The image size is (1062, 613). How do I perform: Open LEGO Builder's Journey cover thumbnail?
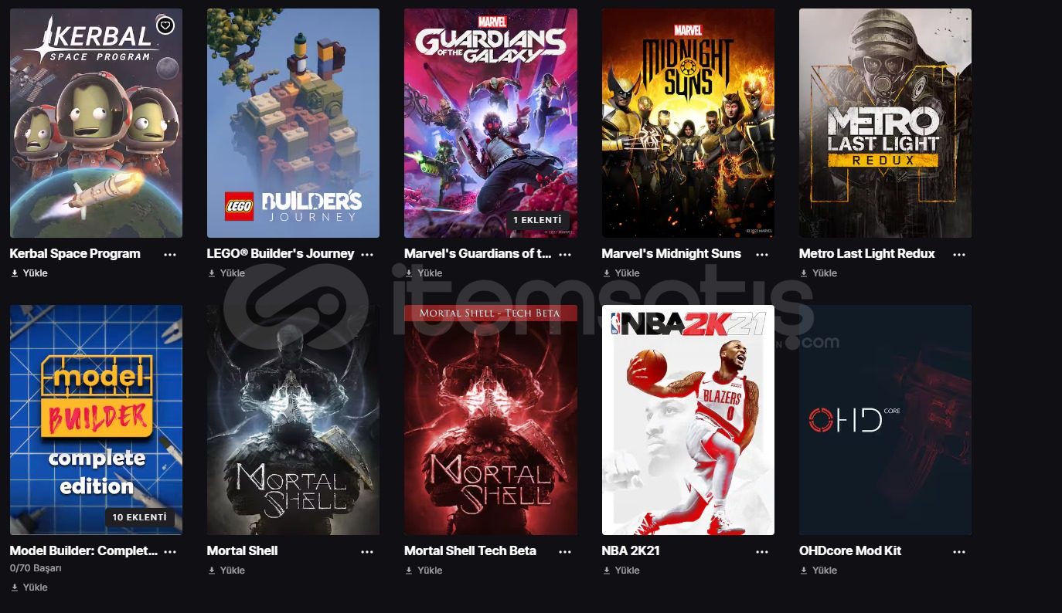coord(293,123)
